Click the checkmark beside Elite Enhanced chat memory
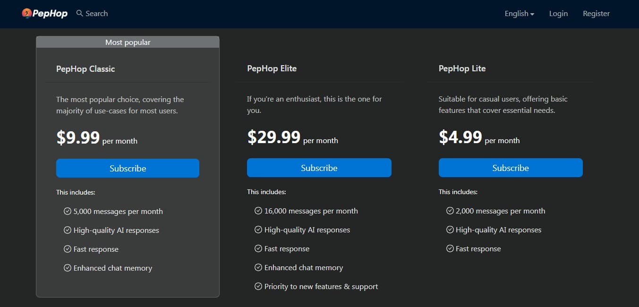The image size is (639, 307). click(x=258, y=267)
